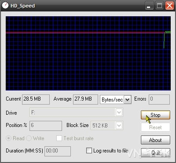Click the Current speed readout box

(36, 99)
